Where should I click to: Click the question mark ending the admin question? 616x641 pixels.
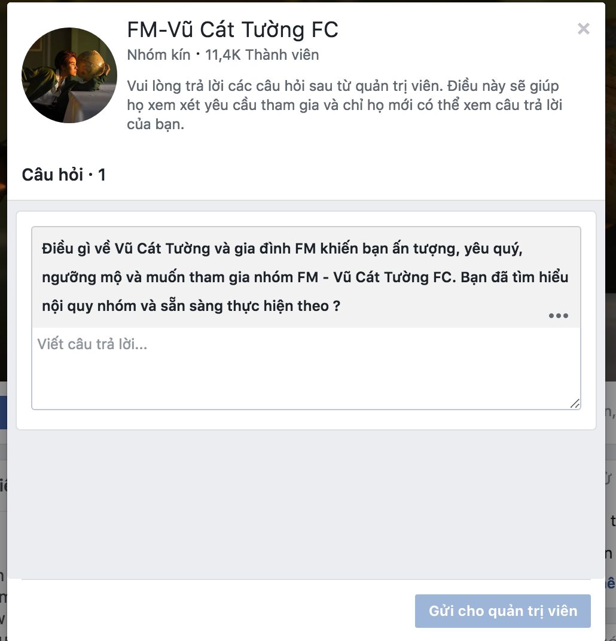pos(337,306)
